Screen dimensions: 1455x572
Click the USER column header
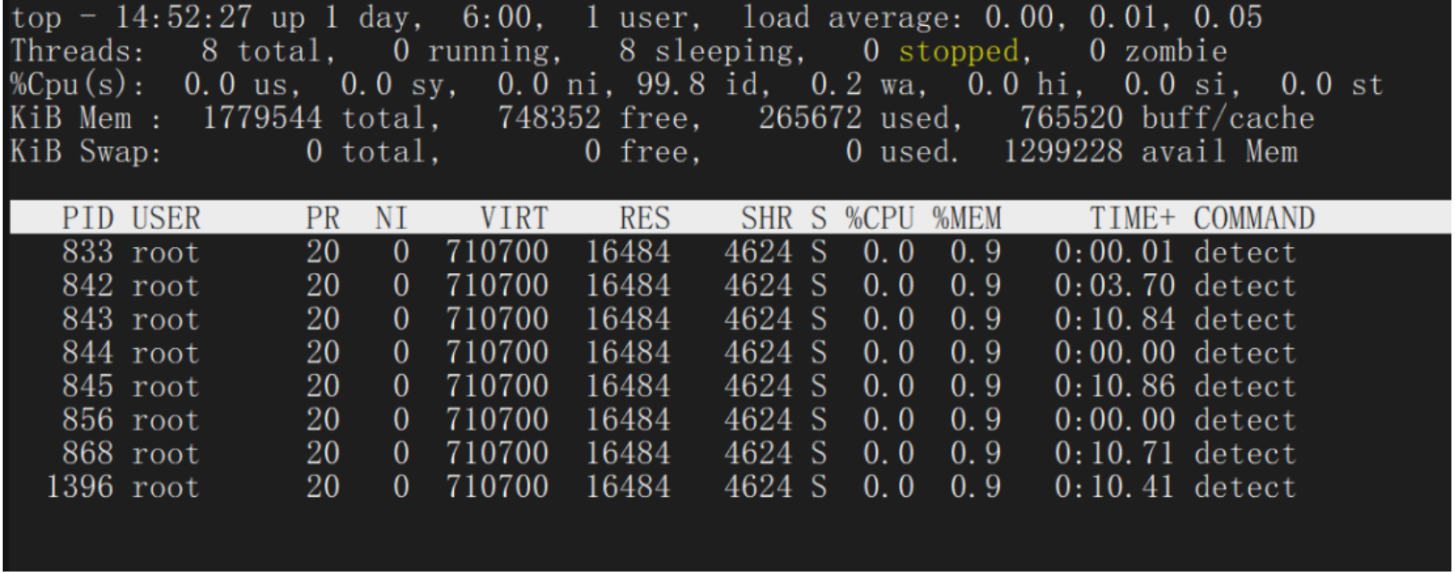pyautogui.click(x=166, y=218)
